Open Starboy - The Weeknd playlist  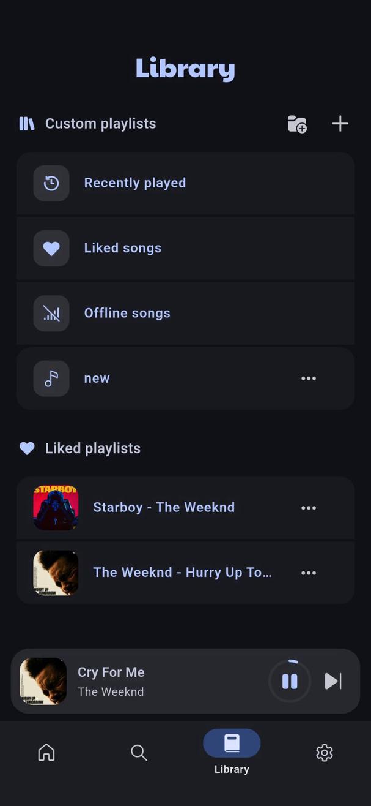pyautogui.click(x=164, y=507)
